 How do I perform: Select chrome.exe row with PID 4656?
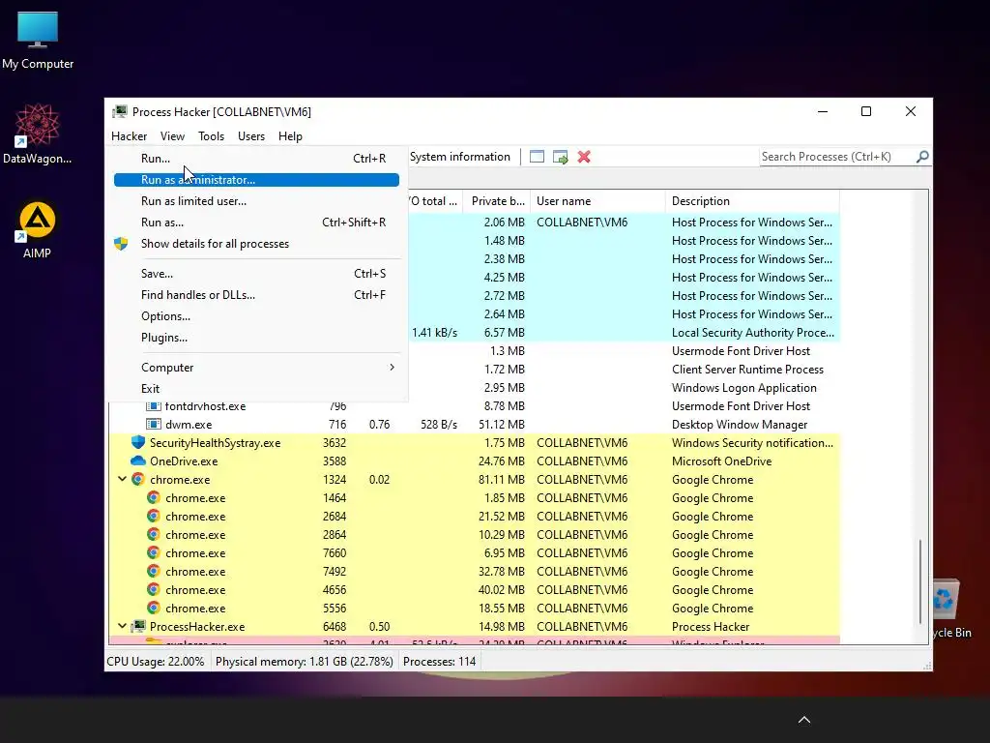[474, 590]
